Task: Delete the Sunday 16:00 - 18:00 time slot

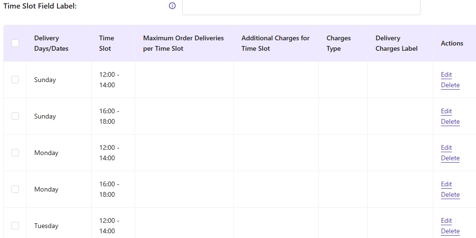Action: pyautogui.click(x=450, y=122)
